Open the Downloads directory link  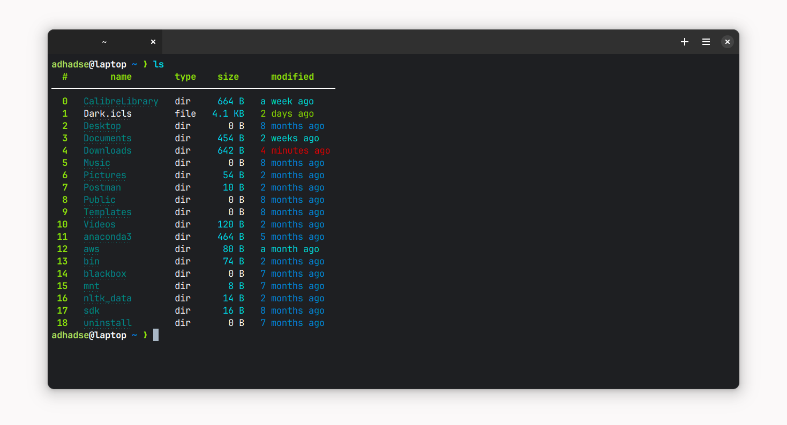(107, 150)
